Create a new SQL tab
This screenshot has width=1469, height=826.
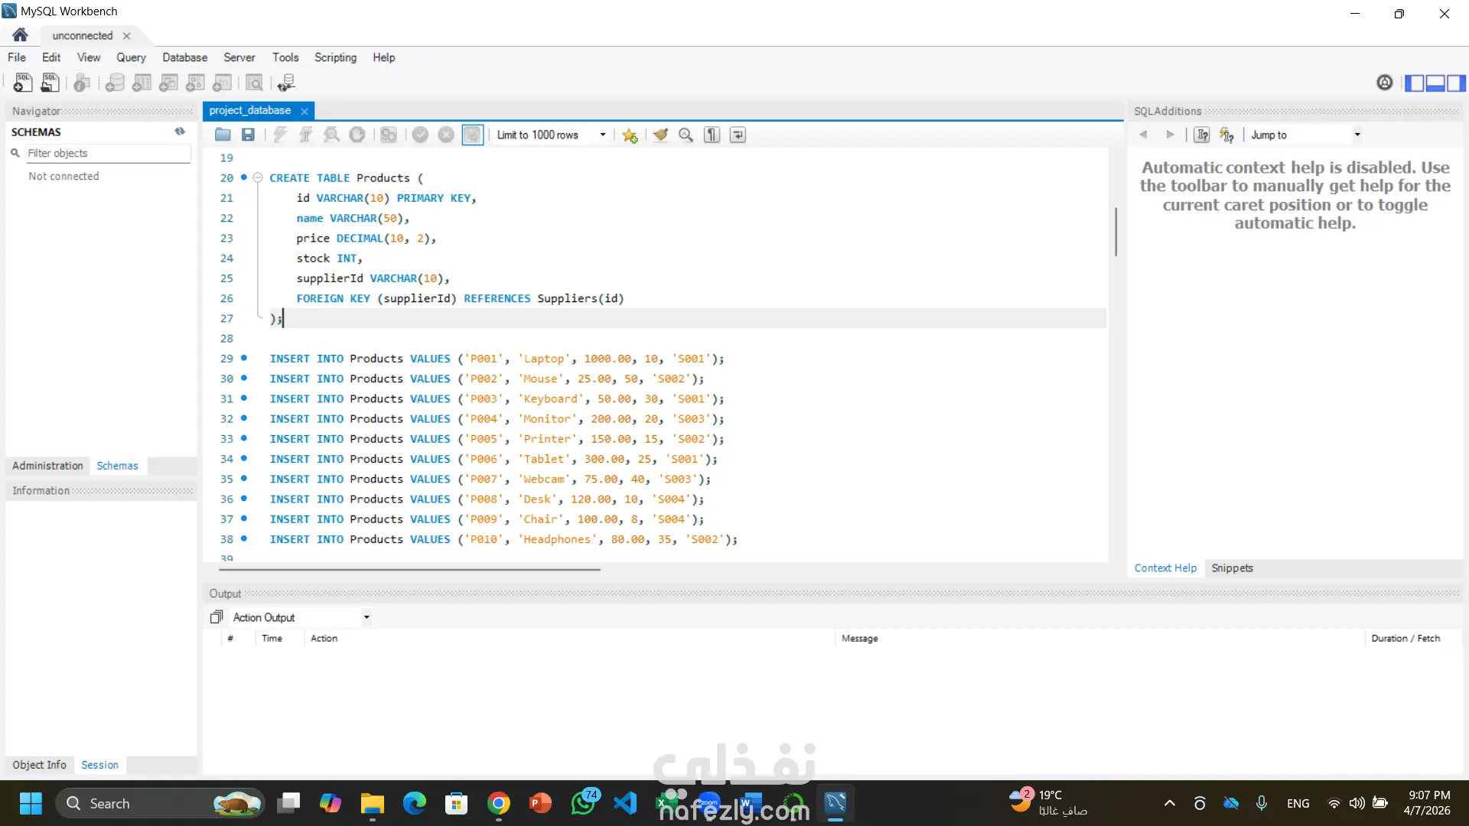[x=22, y=83]
